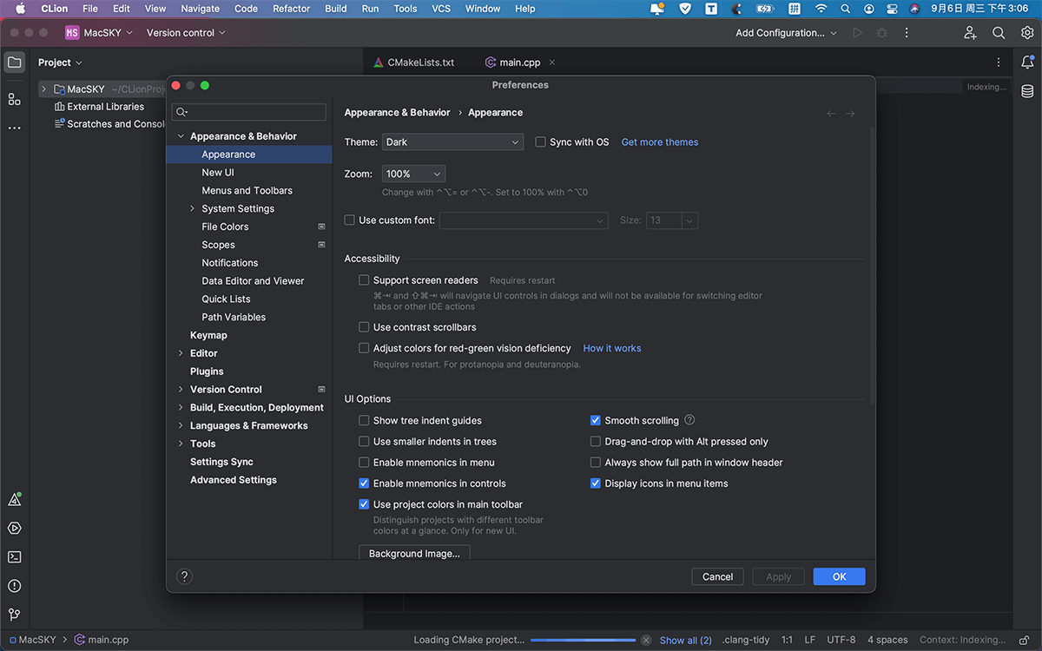Viewport: 1042px width, 651px height.
Task: Click the Wi-Fi icon in menu bar
Action: click(821, 9)
